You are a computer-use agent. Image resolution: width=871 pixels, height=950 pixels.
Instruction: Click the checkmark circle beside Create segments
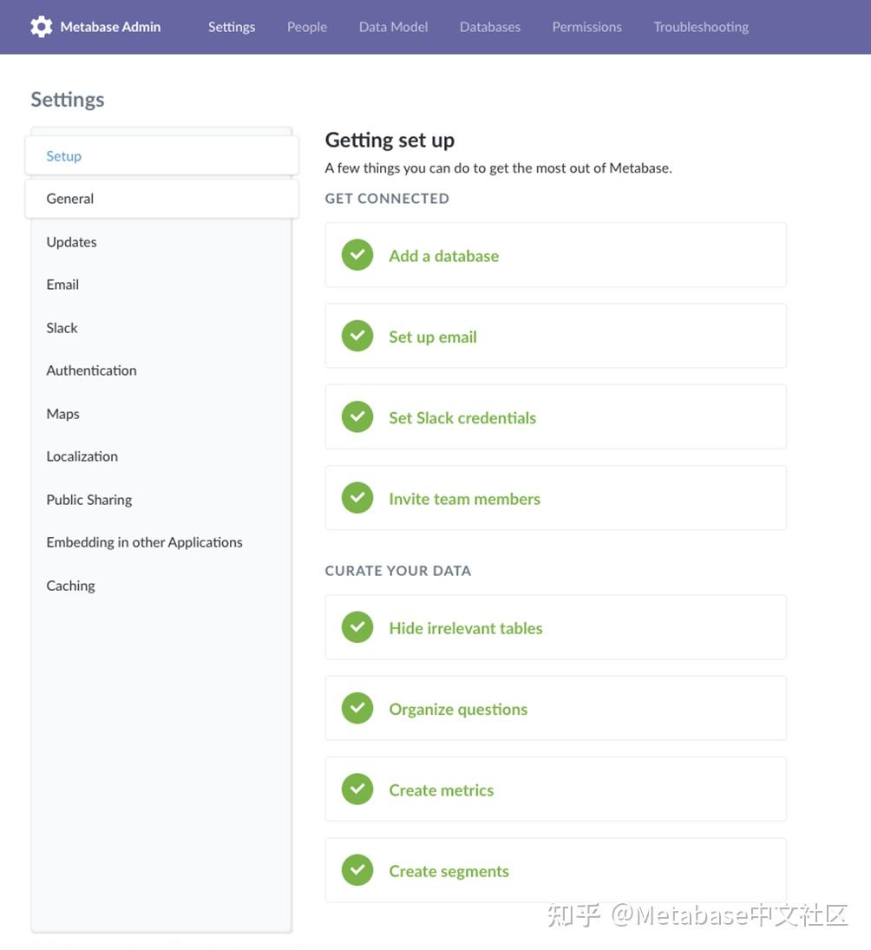click(357, 870)
